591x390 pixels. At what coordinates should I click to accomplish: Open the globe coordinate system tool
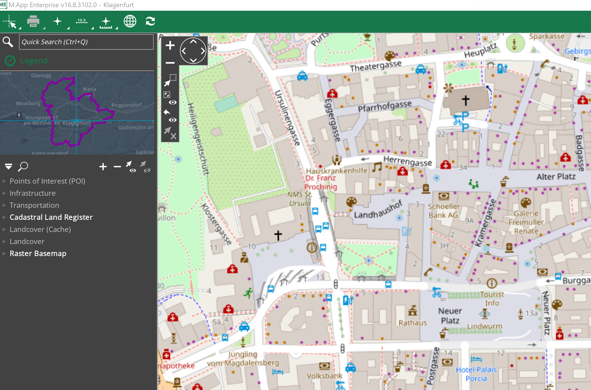(x=130, y=21)
